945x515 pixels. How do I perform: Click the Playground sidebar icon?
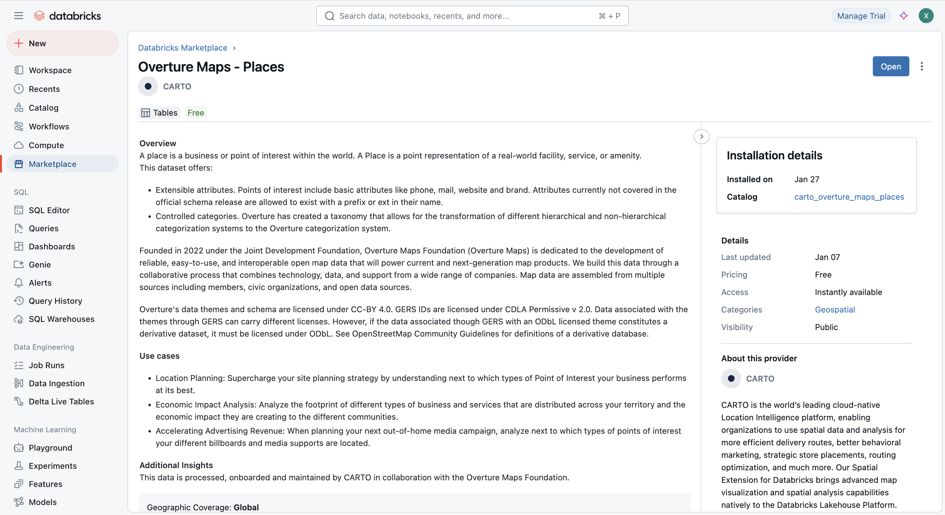19,447
